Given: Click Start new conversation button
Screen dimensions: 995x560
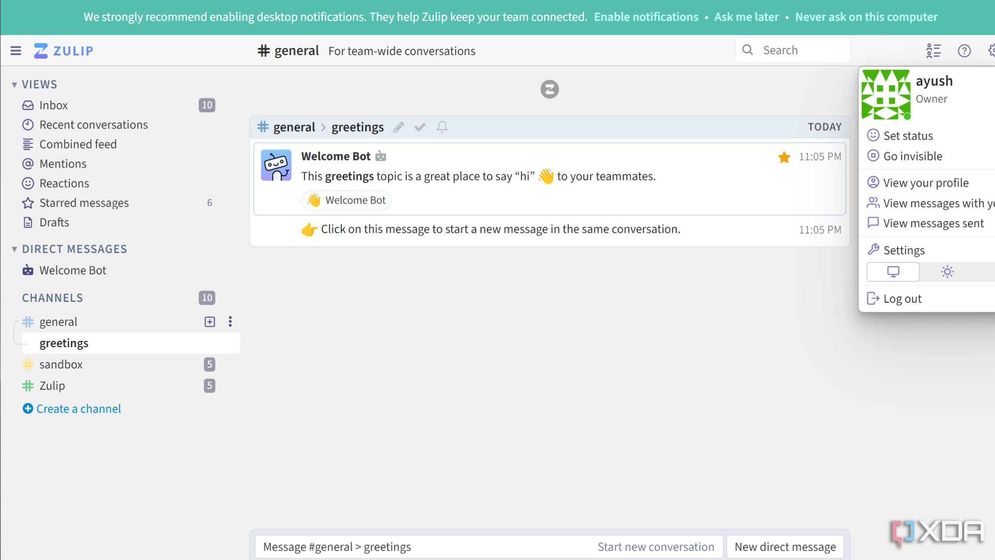Looking at the screenshot, I should point(656,547).
